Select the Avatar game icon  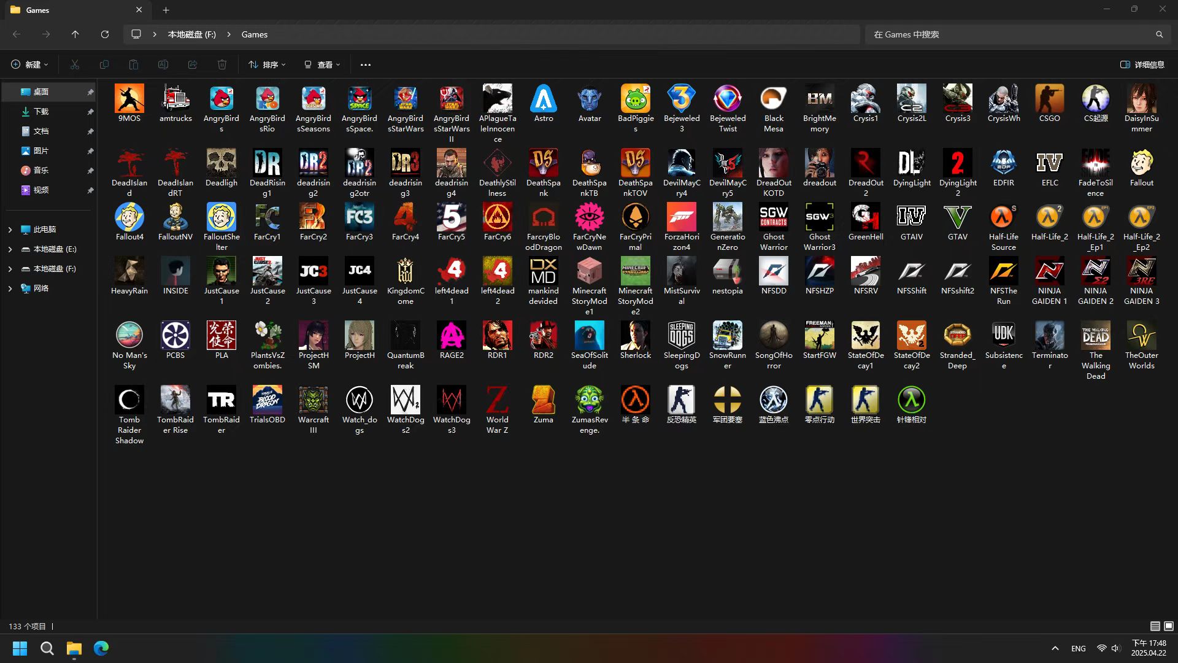coord(590,98)
